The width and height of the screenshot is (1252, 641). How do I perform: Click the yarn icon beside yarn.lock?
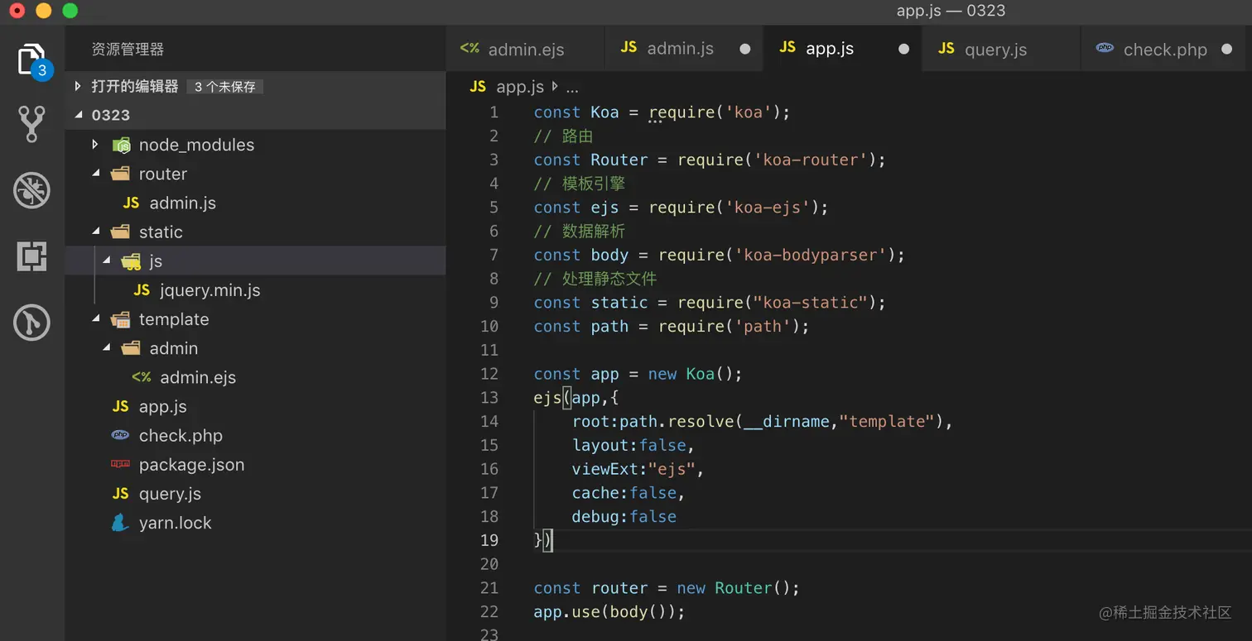pyautogui.click(x=120, y=523)
